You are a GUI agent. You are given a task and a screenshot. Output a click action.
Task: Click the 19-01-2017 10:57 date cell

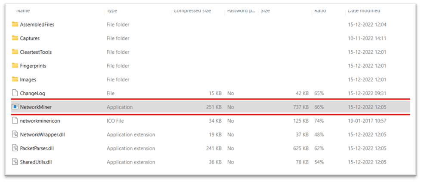[x=367, y=121]
